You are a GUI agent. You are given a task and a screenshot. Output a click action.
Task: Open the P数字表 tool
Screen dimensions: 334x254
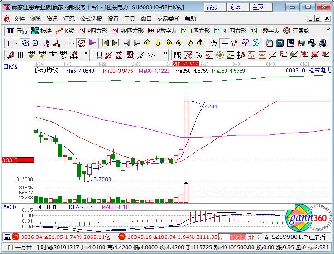pyautogui.click(x=162, y=31)
